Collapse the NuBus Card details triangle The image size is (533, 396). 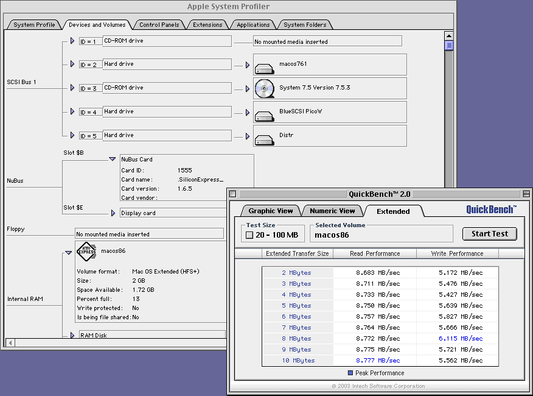coord(112,159)
